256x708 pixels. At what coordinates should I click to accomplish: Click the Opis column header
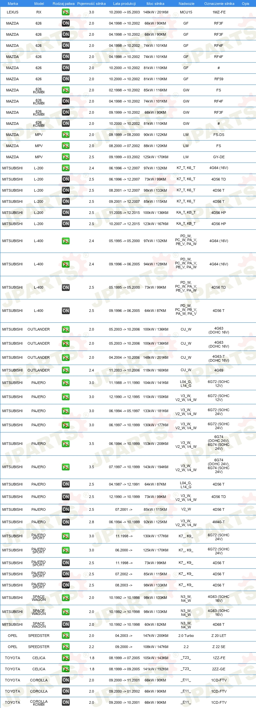pos(246,4)
